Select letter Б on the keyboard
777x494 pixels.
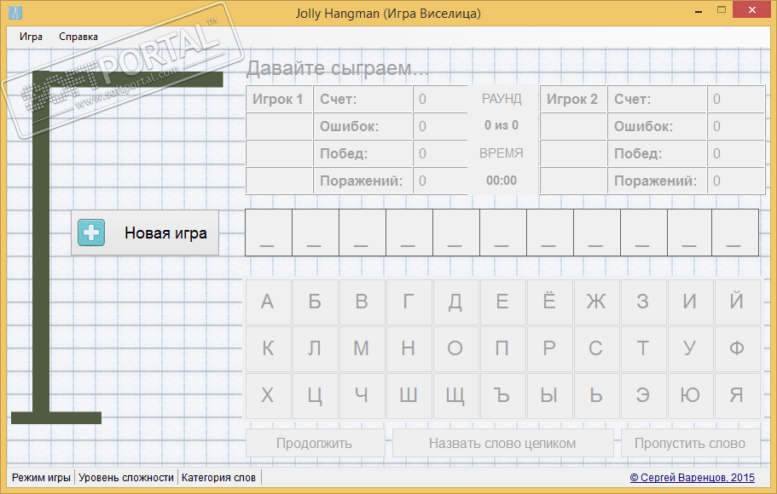(x=315, y=302)
